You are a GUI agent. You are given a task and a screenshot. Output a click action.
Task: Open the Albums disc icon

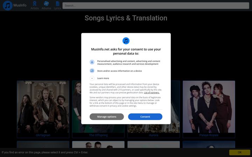[46, 3]
